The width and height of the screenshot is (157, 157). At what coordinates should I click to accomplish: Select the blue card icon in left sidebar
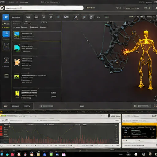6,34
